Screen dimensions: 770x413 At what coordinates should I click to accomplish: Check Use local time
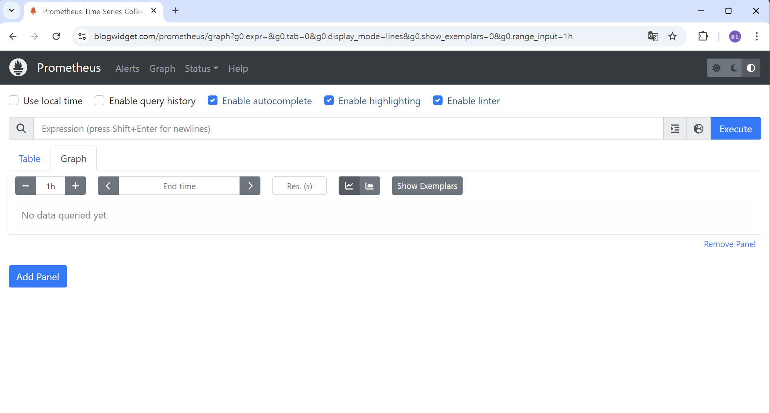(14, 100)
